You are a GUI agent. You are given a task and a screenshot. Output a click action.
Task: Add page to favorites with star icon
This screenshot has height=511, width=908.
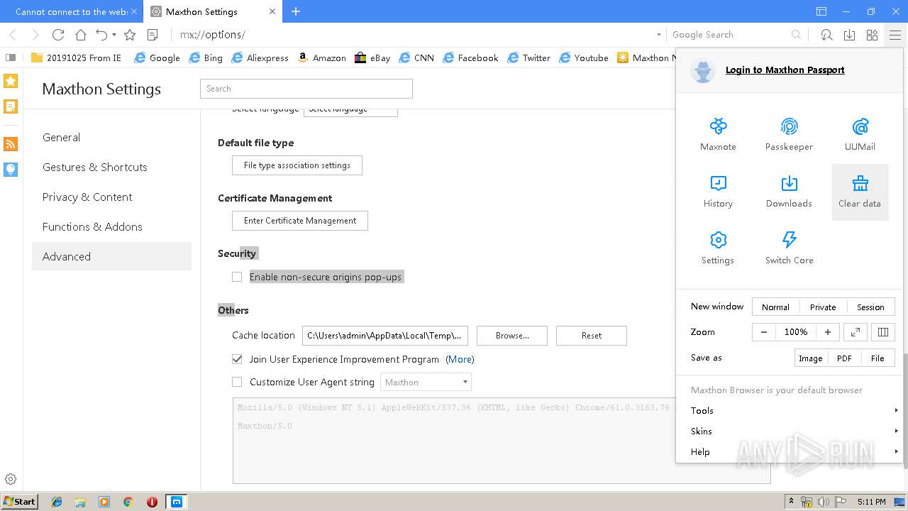(x=130, y=35)
